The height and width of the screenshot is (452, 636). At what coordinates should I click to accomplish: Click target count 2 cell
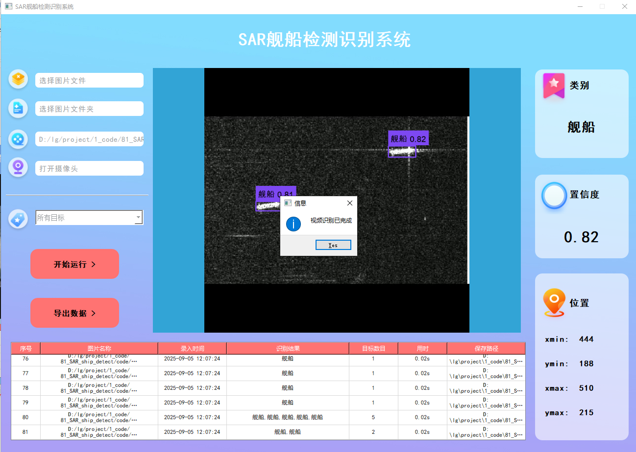(373, 432)
